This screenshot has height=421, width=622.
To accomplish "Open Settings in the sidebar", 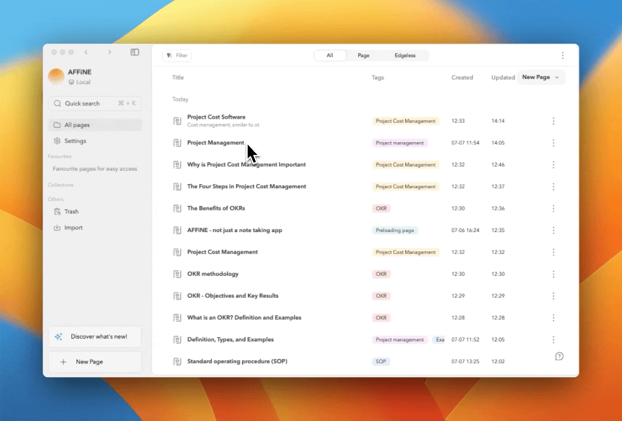I will (95, 141).
